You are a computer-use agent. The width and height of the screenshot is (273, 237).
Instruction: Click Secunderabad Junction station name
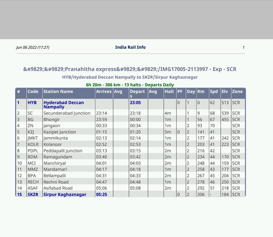tap(67, 113)
